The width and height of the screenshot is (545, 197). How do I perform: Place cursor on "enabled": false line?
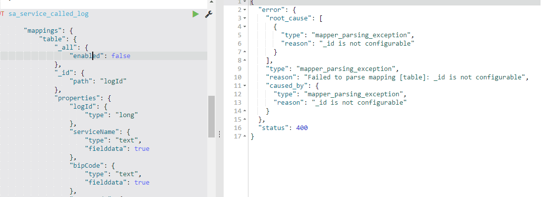[104, 56]
